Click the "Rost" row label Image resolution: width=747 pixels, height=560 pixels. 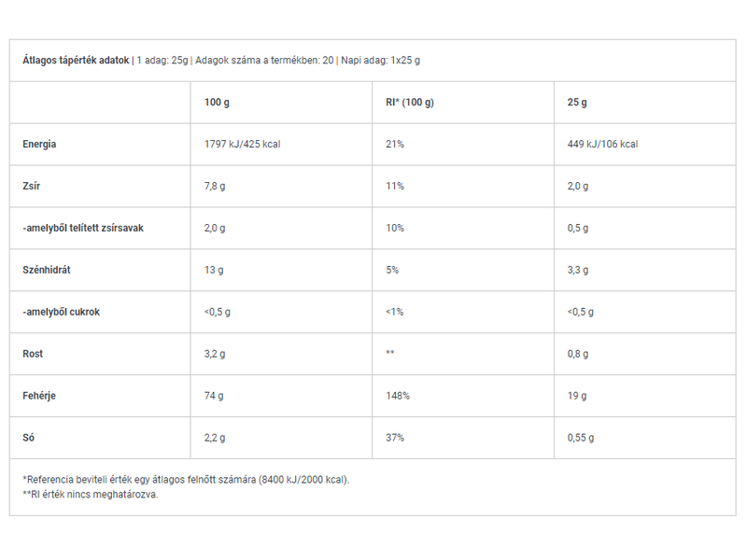(x=33, y=354)
